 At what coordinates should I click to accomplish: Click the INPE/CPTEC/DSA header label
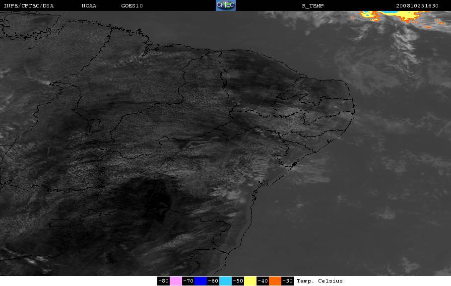click(x=28, y=6)
